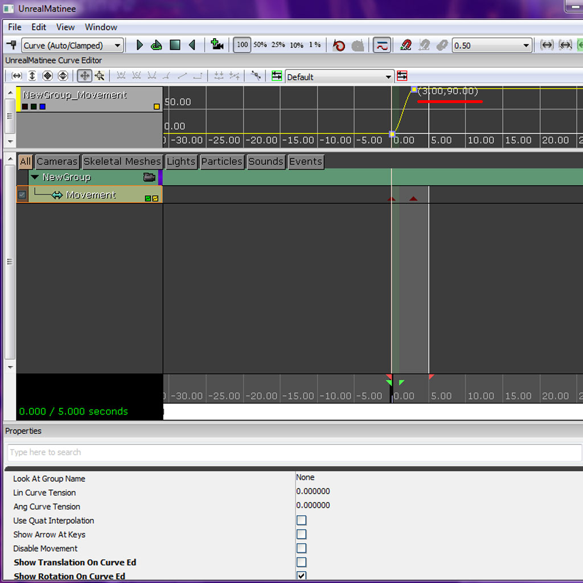Click the camera icon on NewGroup

click(x=149, y=177)
